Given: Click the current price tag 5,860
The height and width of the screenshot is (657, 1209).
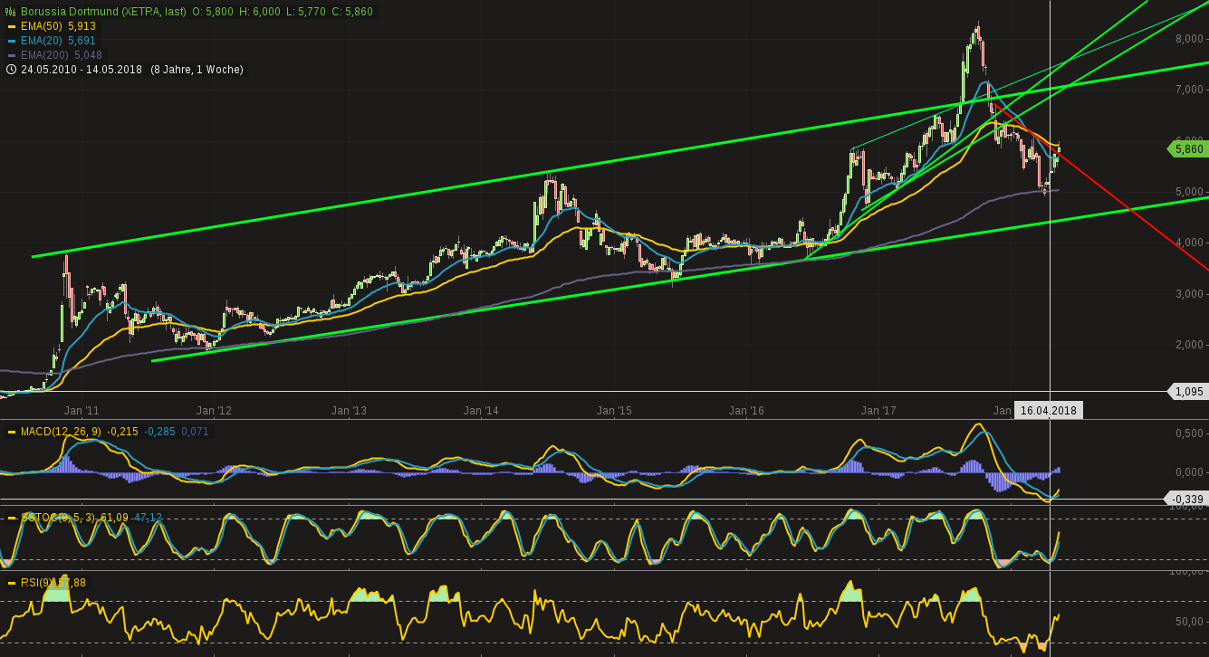Looking at the screenshot, I should (x=1187, y=148).
